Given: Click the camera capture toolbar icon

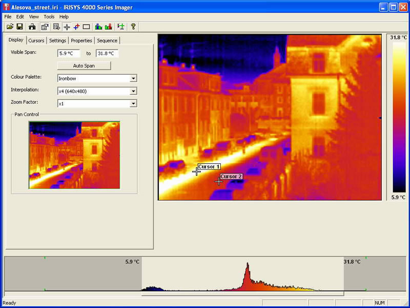Looking at the screenshot, I should coord(32,27).
